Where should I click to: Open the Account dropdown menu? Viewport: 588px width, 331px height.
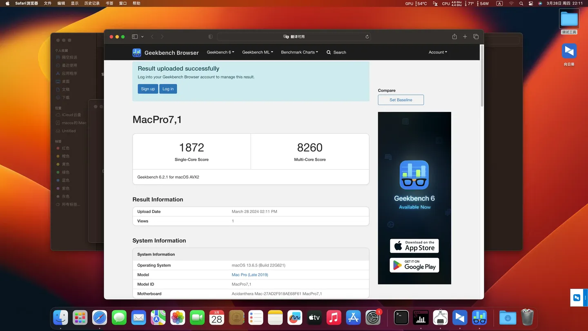437,52
